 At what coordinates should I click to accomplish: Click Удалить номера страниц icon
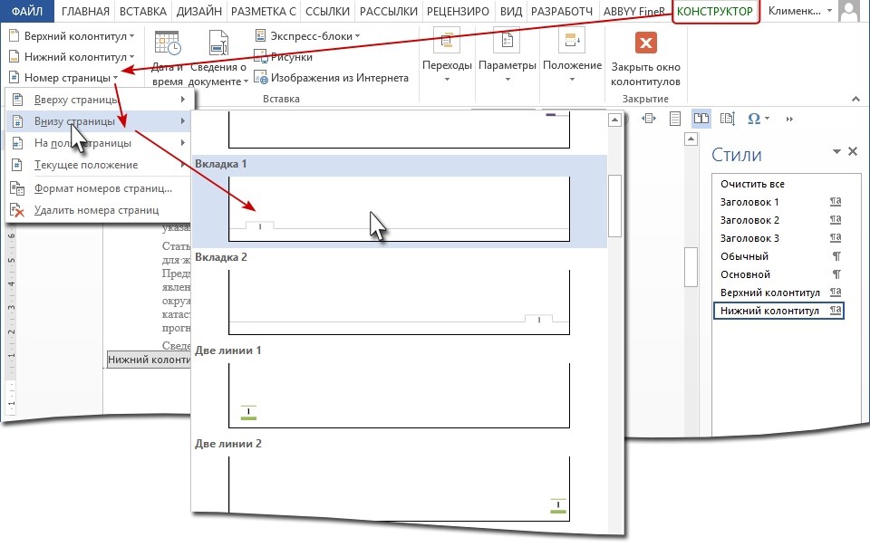click(x=17, y=210)
